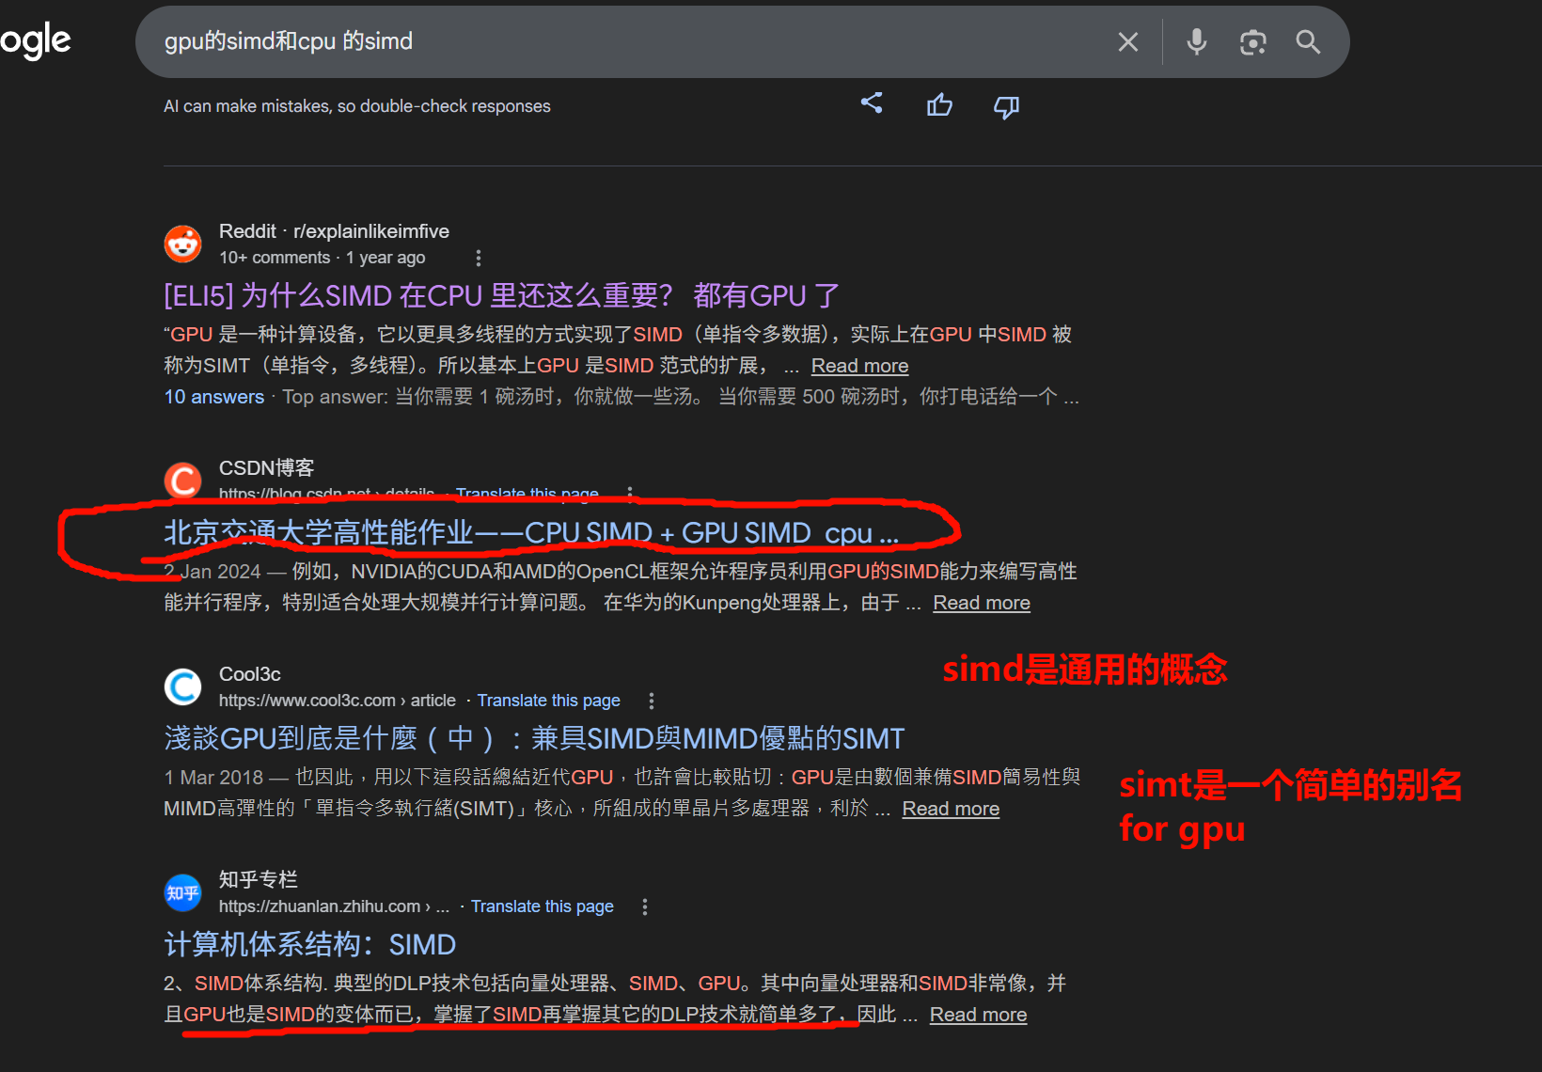Image resolution: width=1542 pixels, height=1072 pixels.
Task: Click the AI can make mistakes disclaimer text
Action: 357,106
